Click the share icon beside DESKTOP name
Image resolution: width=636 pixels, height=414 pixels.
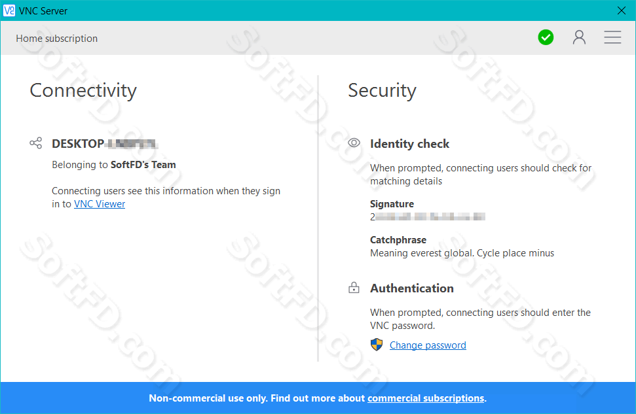tap(35, 143)
